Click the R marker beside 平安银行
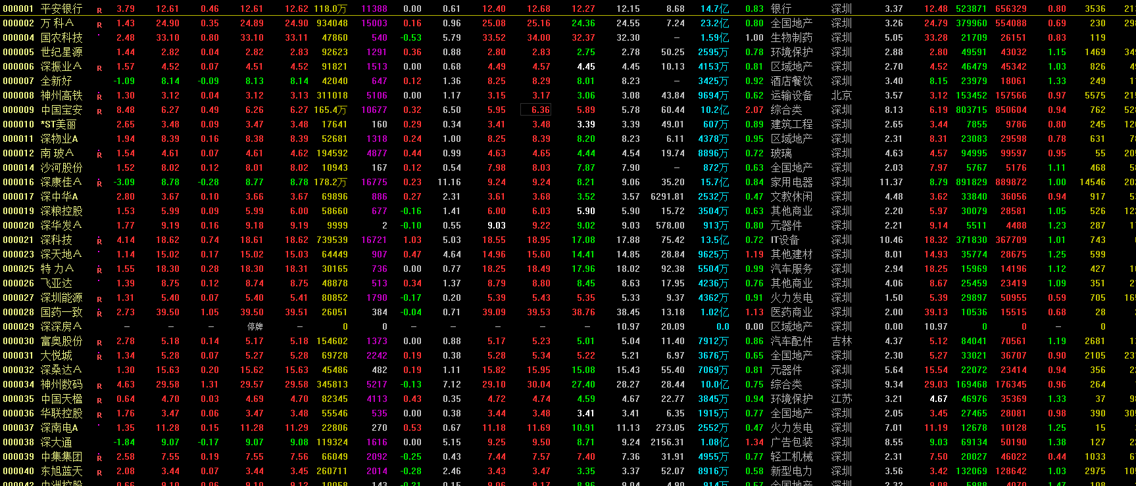The height and width of the screenshot is (486, 1136). [x=99, y=11]
